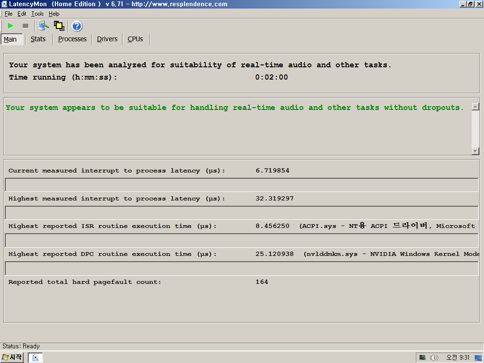Click the highest interrupt latency bar
Viewport: 484px width, 363px height.
point(242,213)
